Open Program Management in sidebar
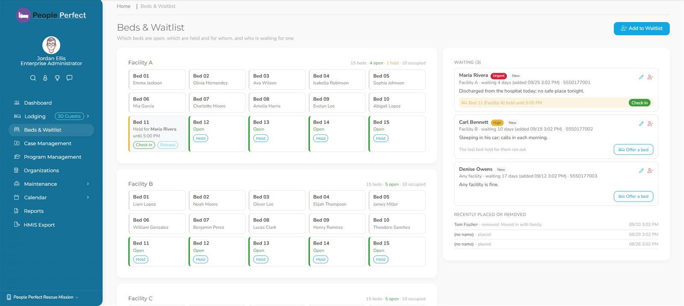The image size is (684, 306). (x=51, y=157)
